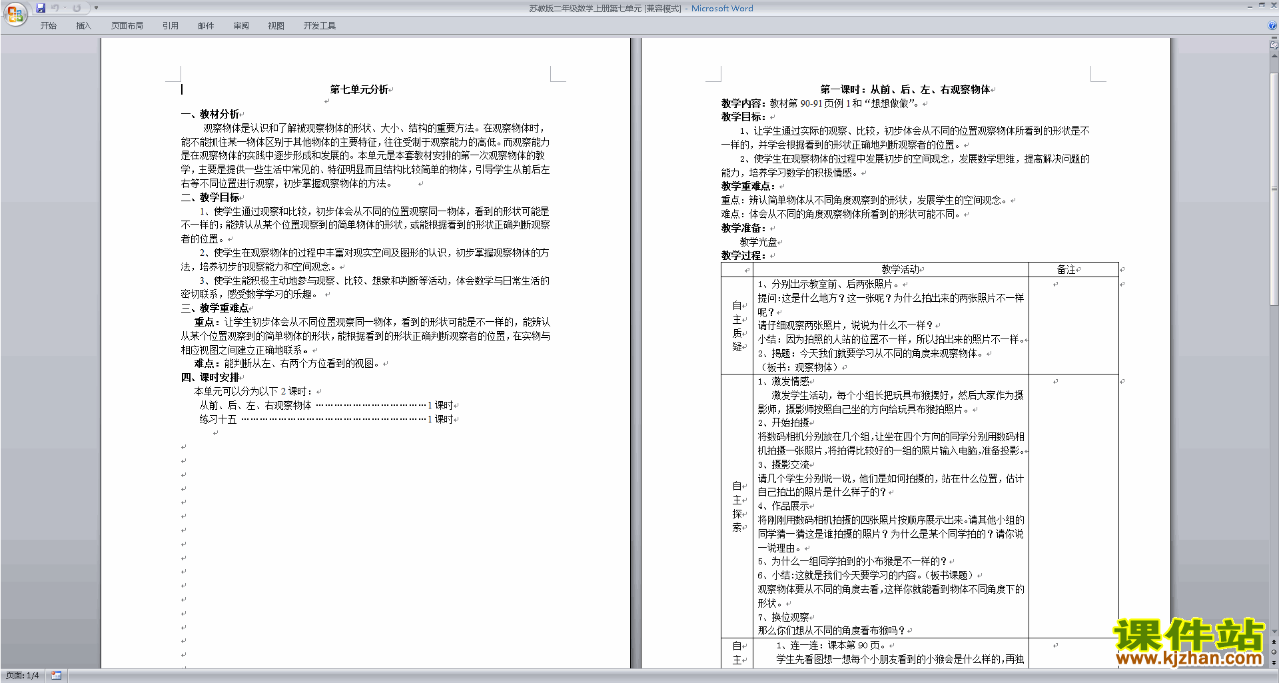The width and height of the screenshot is (1279, 683).
Task: Click the heading 四、课时安排
Action: coord(210,378)
